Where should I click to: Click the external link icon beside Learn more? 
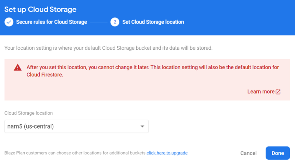click(x=278, y=92)
